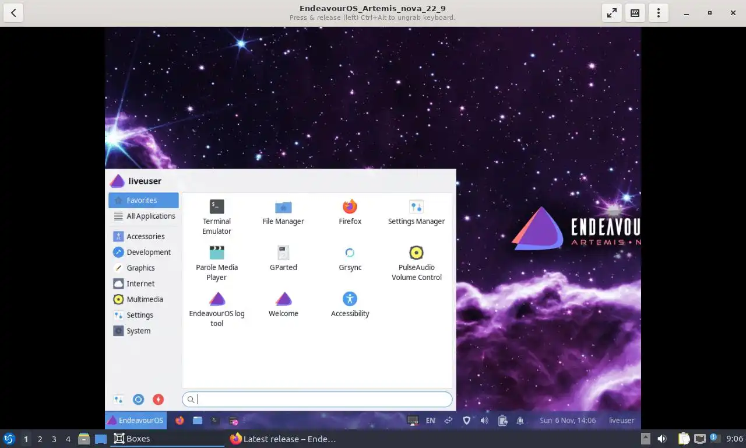The width and height of the screenshot is (746, 448).
Task: Click the battery power manager icon
Action: pos(502,420)
